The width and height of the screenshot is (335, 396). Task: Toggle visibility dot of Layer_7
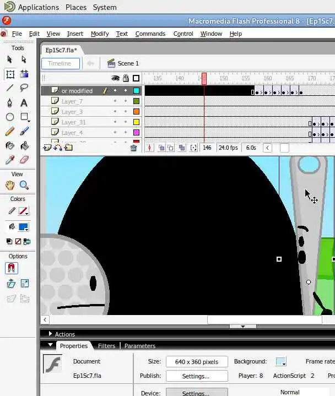tap(115, 101)
